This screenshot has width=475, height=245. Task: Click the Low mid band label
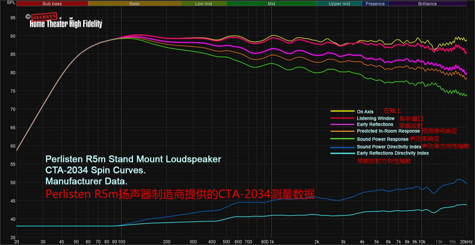[x=203, y=4]
